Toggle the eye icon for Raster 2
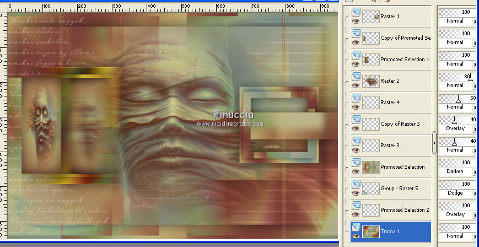The height and width of the screenshot is (247, 479). click(x=356, y=85)
